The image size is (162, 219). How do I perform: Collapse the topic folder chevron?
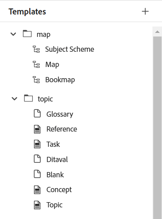(14, 99)
